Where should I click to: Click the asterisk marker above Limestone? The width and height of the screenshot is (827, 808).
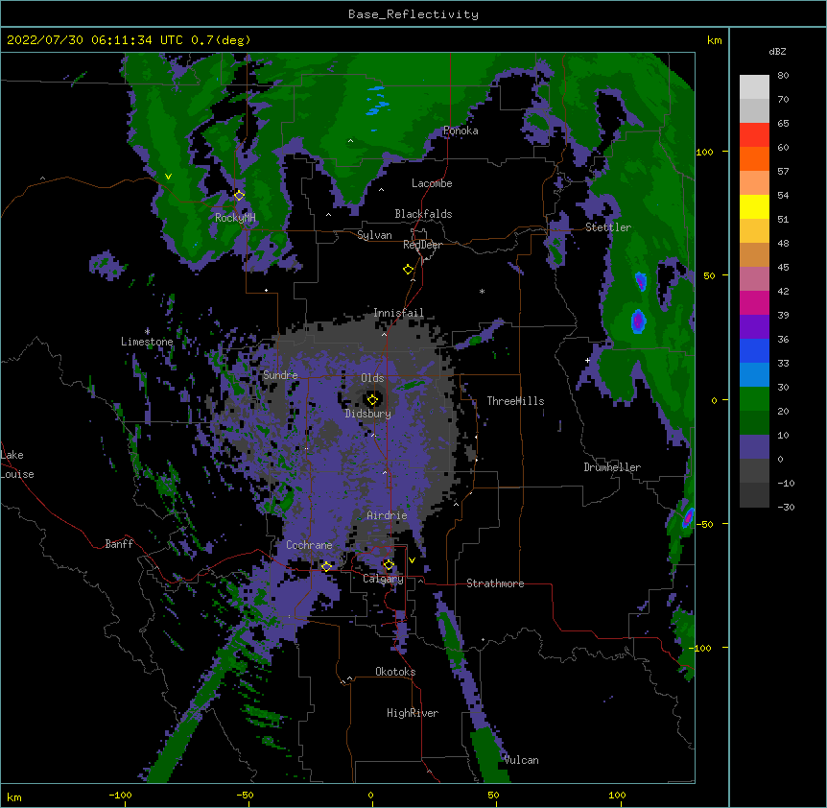pyautogui.click(x=147, y=331)
